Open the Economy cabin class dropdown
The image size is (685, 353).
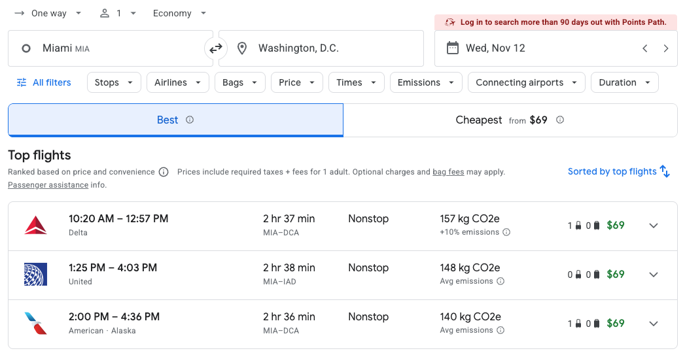click(x=179, y=13)
